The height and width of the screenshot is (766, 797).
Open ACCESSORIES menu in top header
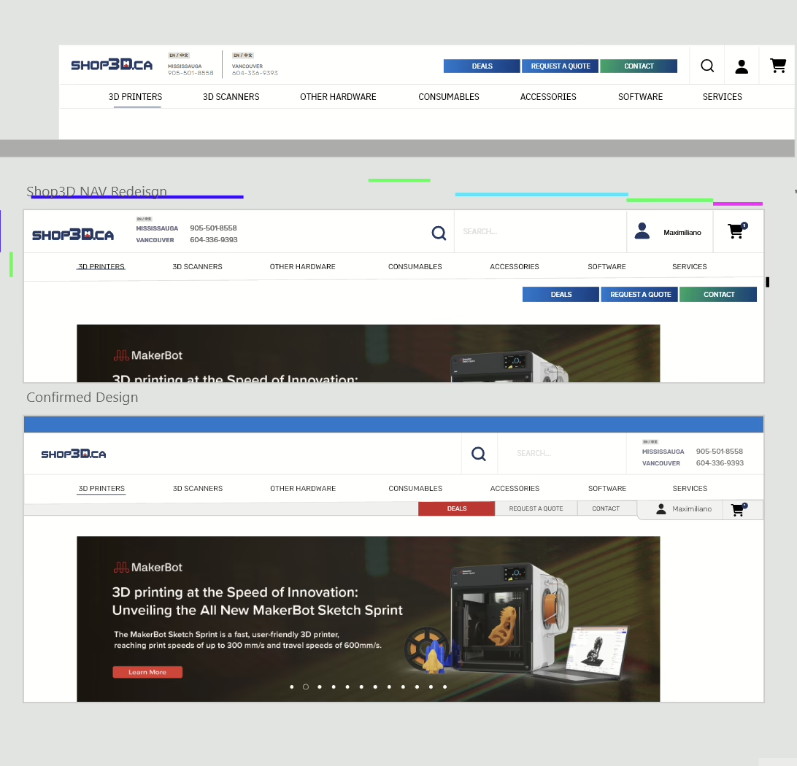click(x=548, y=96)
